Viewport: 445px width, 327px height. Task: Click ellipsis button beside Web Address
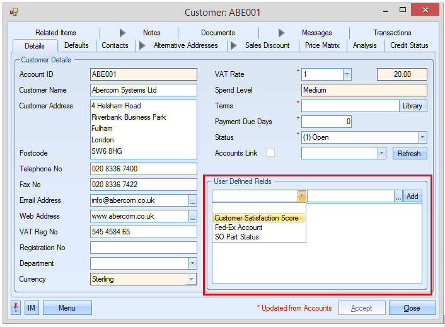pyautogui.click(x=193, y=216)
